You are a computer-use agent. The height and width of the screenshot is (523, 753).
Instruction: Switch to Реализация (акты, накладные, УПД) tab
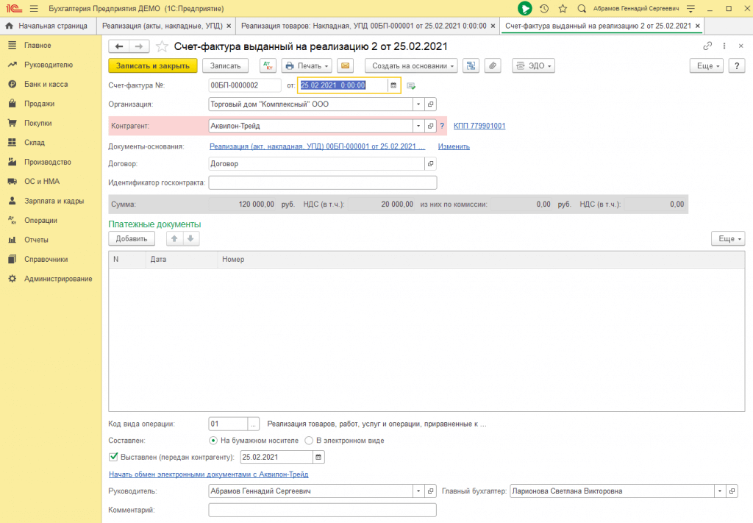pyautogui.click(x=163, y=26)
